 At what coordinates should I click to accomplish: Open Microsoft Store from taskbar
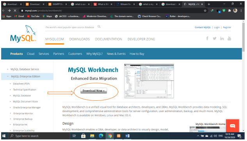[84, 136]
